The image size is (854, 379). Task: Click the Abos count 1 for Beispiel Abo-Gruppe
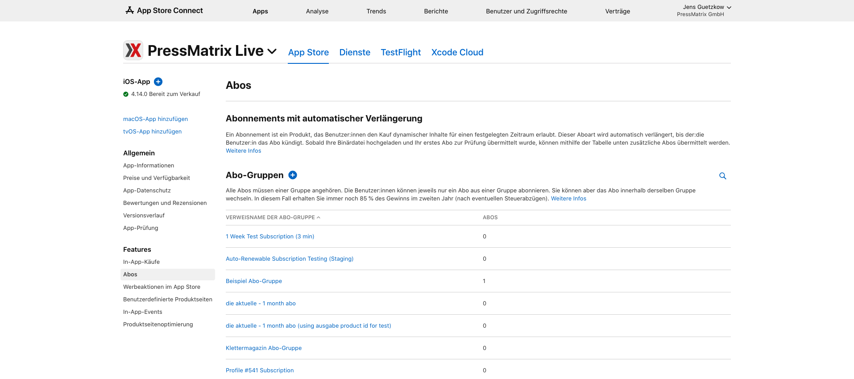(484, 281)
